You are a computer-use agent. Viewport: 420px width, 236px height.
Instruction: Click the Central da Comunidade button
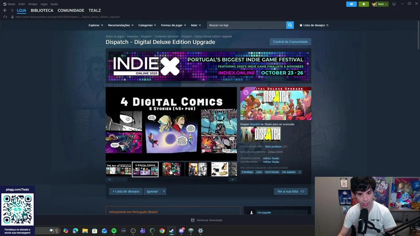[x=290, y=42]
